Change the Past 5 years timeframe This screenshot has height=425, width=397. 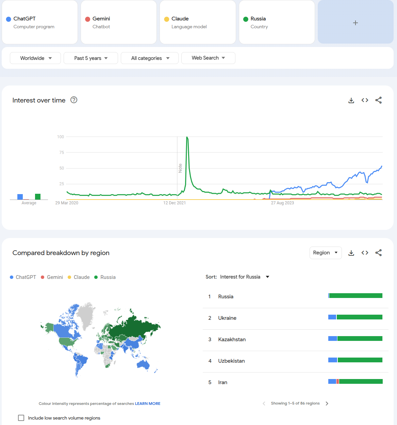90,58
